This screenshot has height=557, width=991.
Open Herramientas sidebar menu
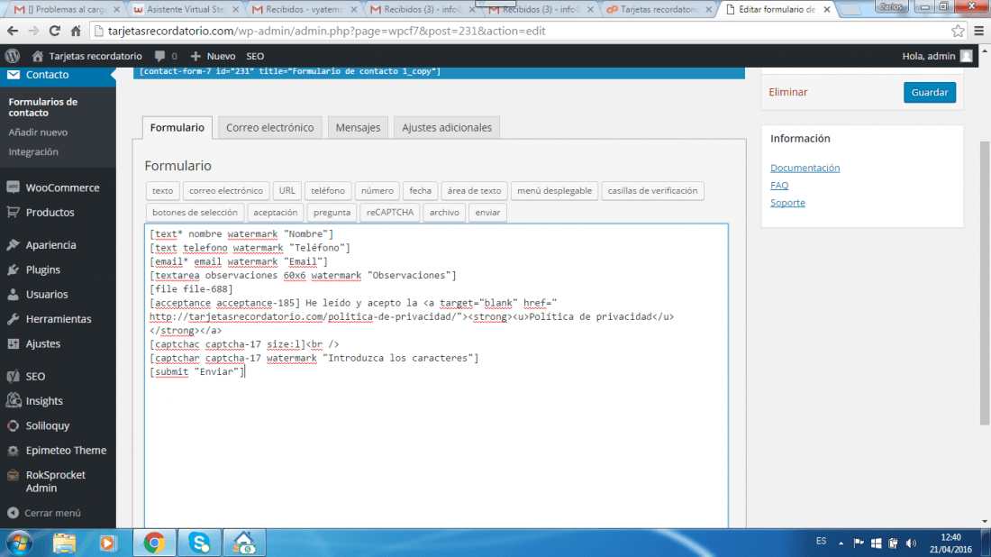click(59, 319)
